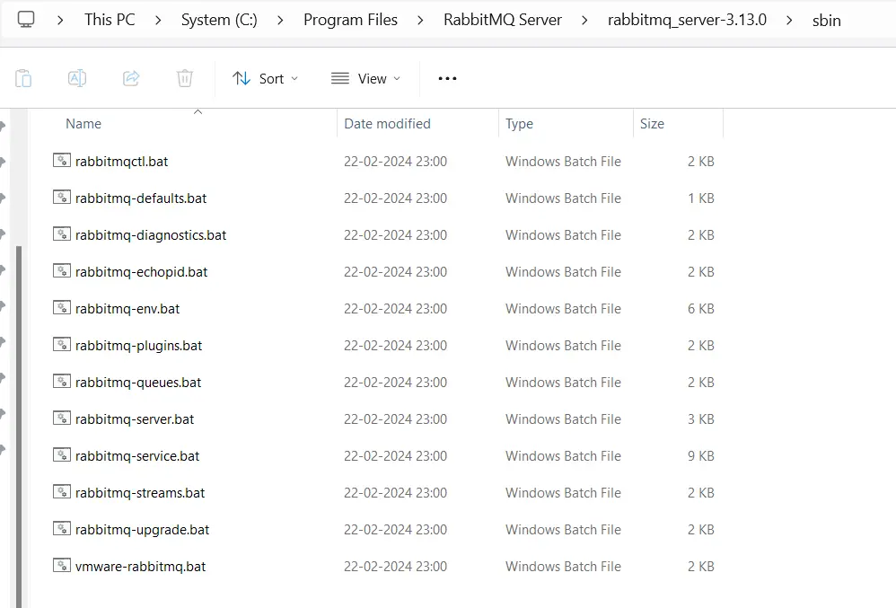Select the rabbitmq-env.bat file name
The width and height of the screenshot is (896, 608).
pyautogui.click(x=127, y=309)
